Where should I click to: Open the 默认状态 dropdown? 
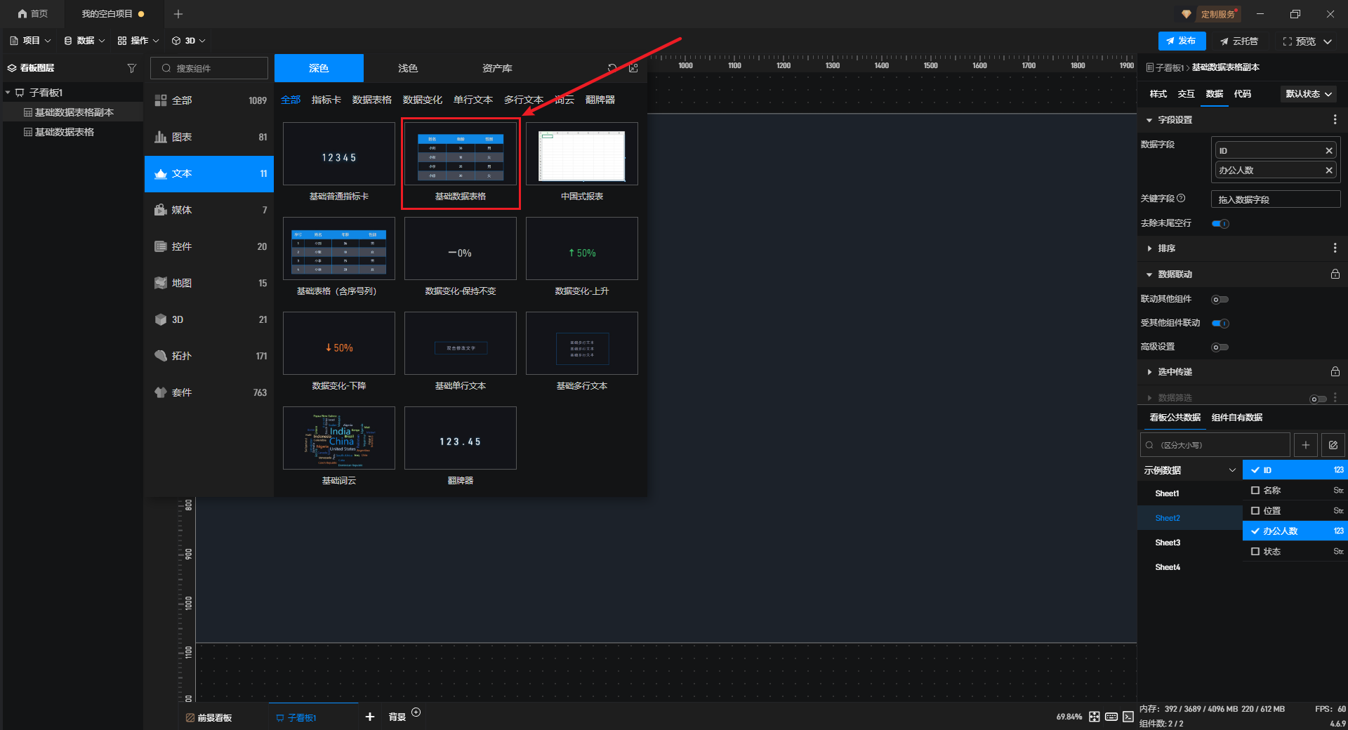[x=1308, y=94]
